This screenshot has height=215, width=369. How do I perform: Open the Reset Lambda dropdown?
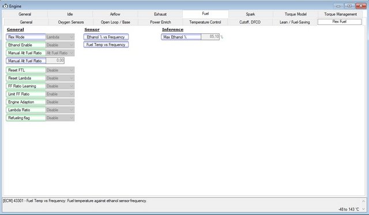pyautogui.click(x=60, y=78)
